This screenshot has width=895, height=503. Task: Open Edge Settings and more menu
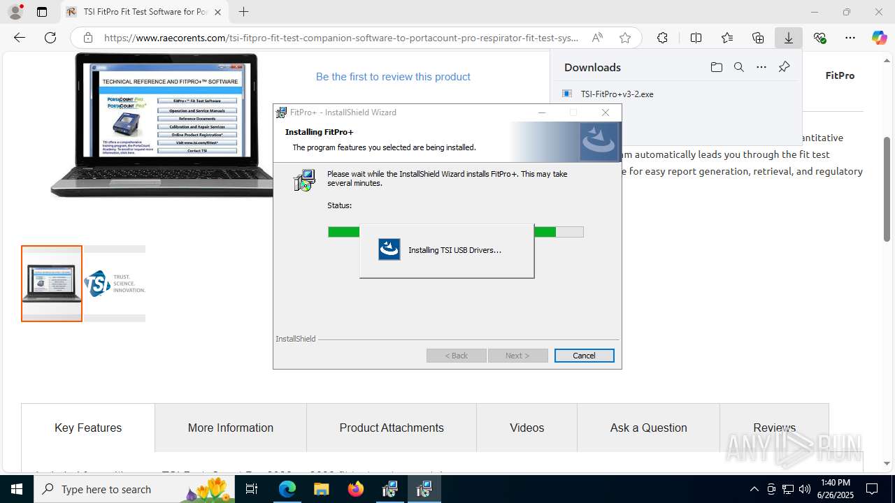point(850,38)
